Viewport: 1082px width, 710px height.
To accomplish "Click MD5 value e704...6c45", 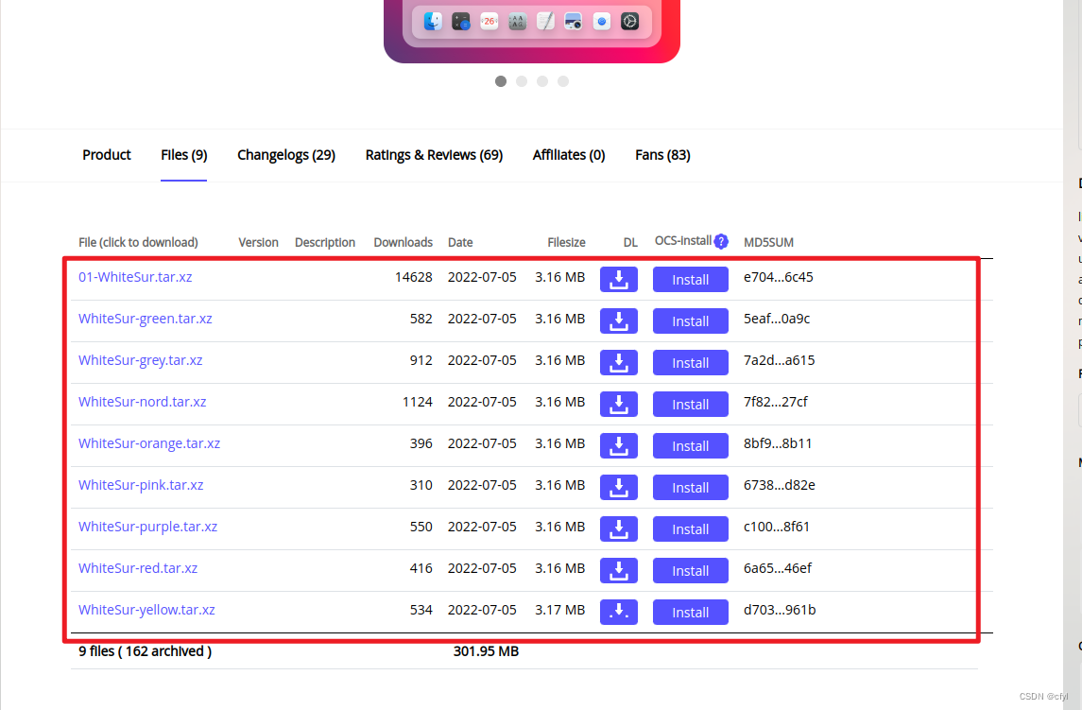I will coord(779,277).
